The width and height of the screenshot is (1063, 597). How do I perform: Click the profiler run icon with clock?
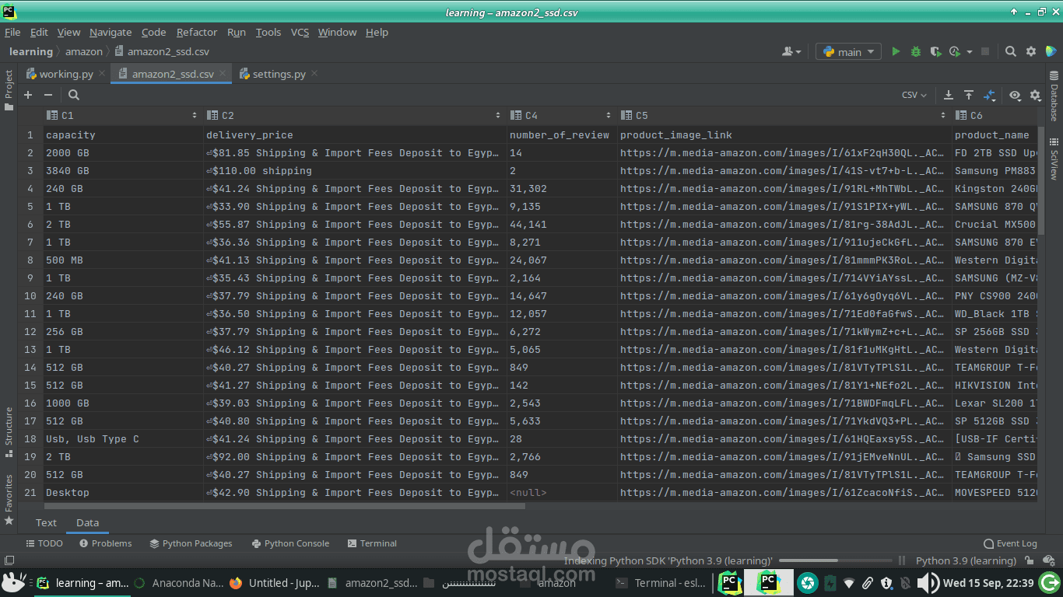955,51
